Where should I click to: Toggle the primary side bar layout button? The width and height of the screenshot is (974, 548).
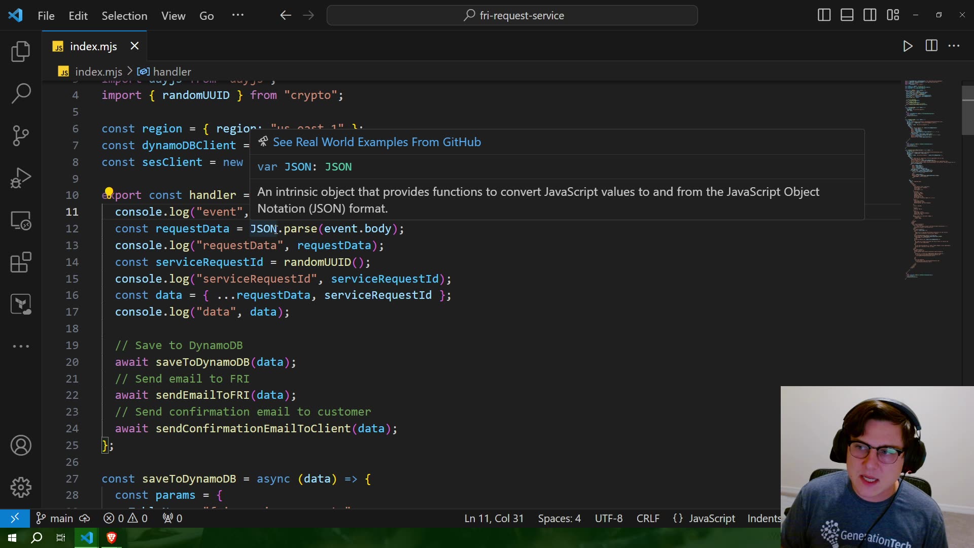pos(824,15)
